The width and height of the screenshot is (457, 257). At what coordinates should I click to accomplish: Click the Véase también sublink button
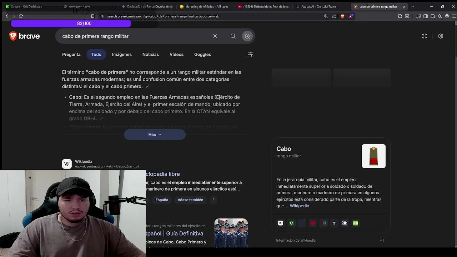pyautogui.click(x=190, y=200)
